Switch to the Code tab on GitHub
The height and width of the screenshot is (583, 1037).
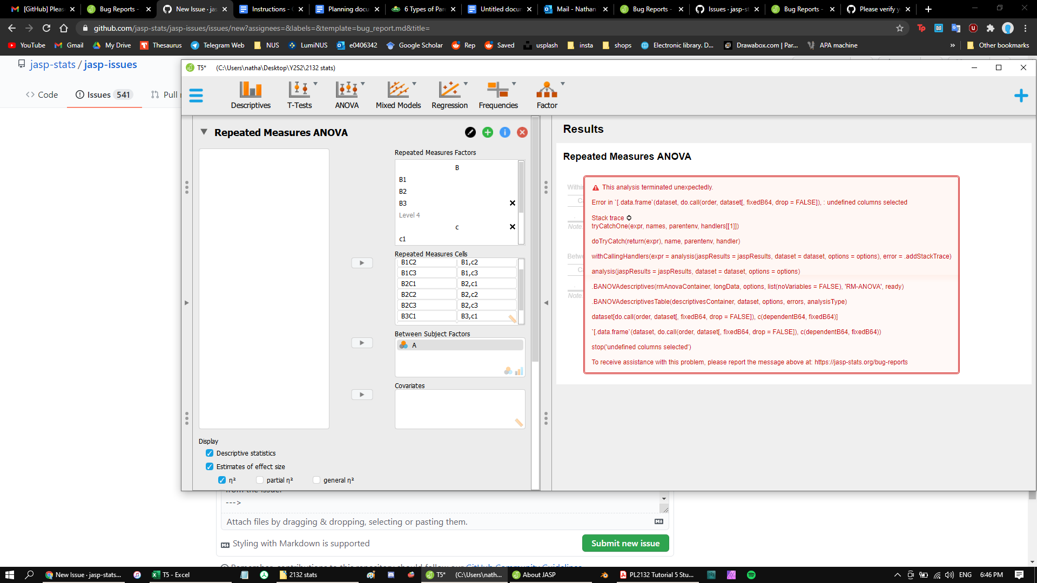(42, 94)
